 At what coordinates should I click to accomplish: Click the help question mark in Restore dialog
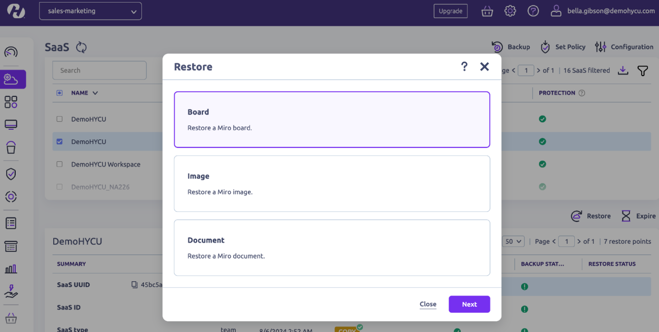464,66
